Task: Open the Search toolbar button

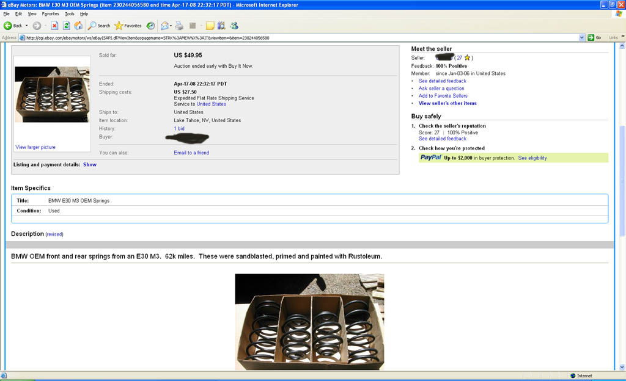Action: pyautogui.click(x=99, y=26)
